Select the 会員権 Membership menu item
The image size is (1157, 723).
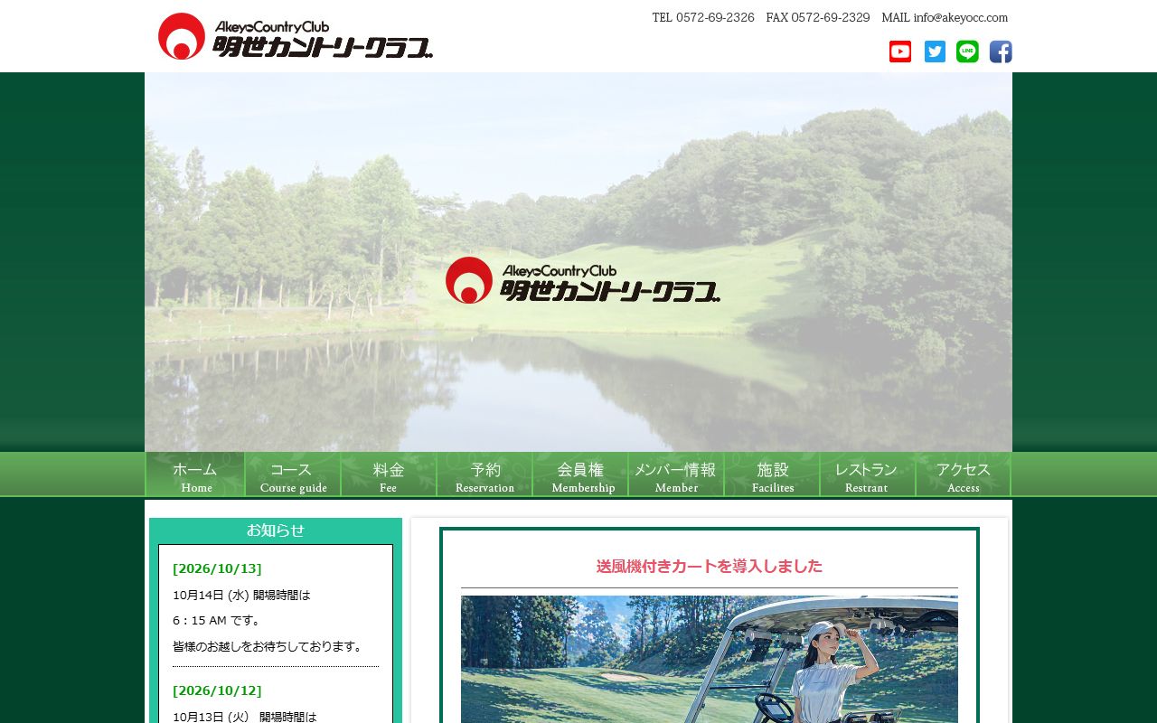point(580,474)
